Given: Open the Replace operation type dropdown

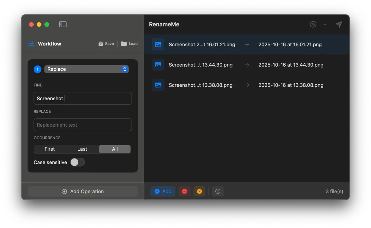Looking at the screenshot, I should click(x=86, y=69).
